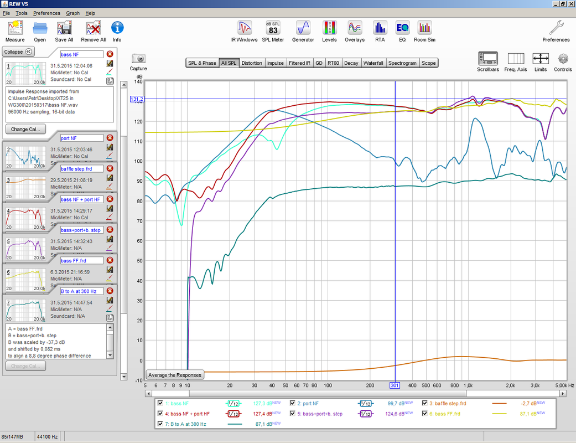Click the Change Cal... button for bass NF
Image resolution: width=576 pixels, height=443 pixels.
[25, 129]
